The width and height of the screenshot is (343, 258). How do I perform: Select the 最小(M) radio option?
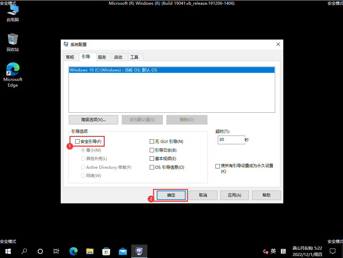(x=83, y=150)
